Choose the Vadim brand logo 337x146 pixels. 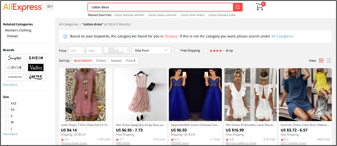point(36,67)
